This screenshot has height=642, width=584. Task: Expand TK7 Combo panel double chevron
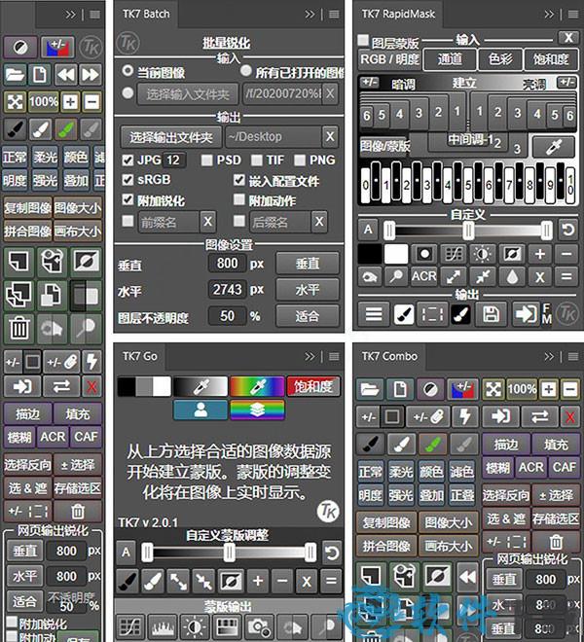point(549,357)
